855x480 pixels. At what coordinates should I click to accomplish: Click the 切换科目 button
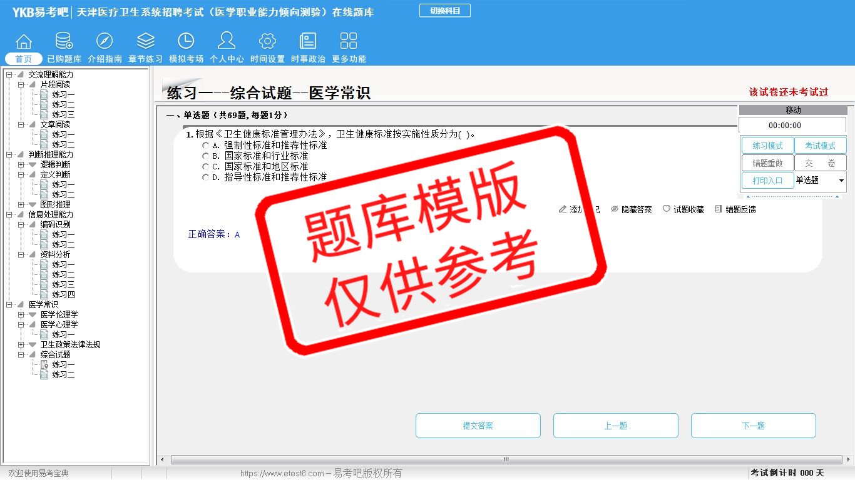tap(444, 11)
